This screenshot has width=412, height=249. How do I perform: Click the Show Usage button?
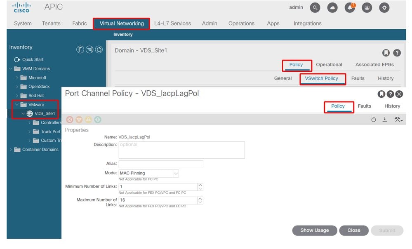[x=315, y=230]
